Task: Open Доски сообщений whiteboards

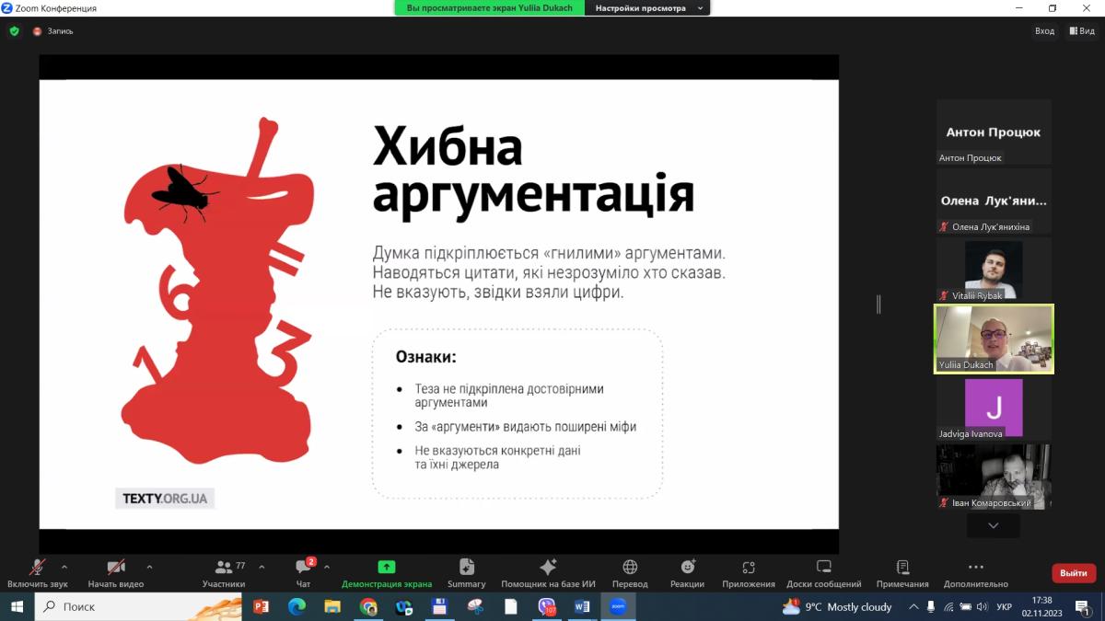Action: point(824,573)
